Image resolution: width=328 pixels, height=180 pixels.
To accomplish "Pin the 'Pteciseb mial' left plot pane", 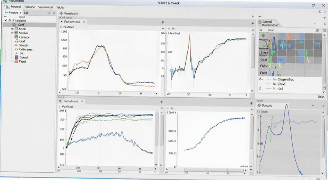I will click(163, 22).
